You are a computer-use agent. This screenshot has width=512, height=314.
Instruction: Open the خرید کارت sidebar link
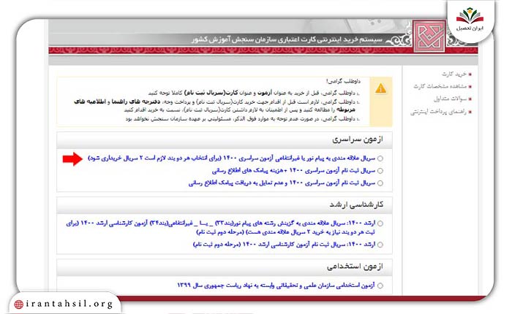click(x=454, y=74)
